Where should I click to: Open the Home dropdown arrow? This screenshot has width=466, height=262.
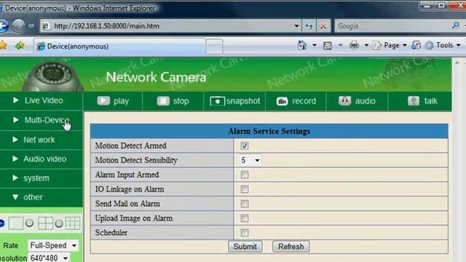314,45
